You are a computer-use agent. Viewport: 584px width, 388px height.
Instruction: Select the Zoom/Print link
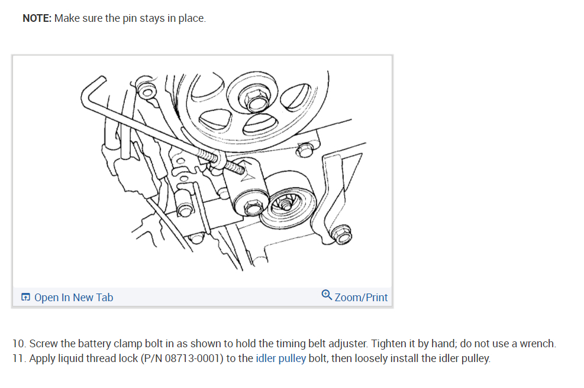coord(360,297)
